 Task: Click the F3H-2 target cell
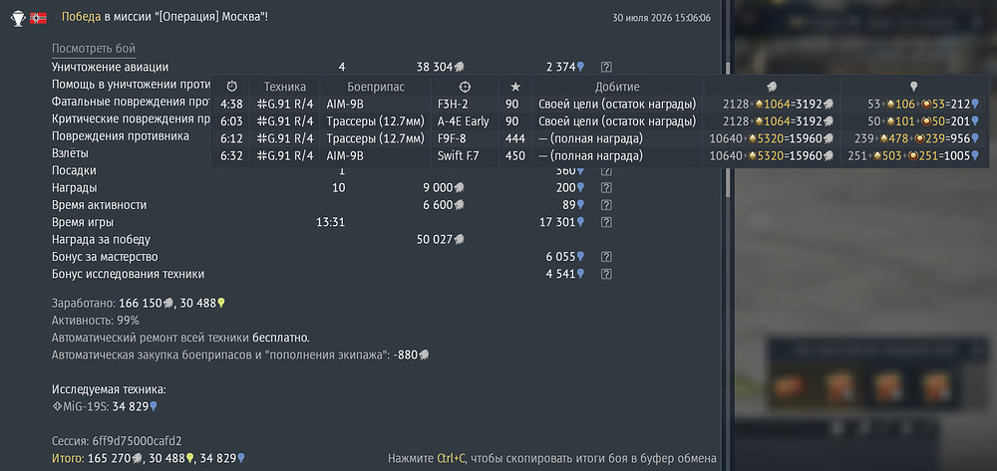pyautogui.click(x=453, y=105)
